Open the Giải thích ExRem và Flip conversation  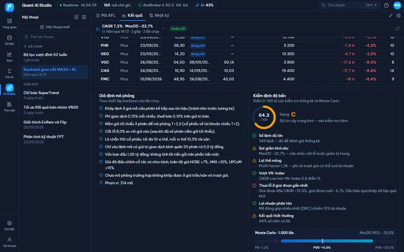tap(55, 125)
